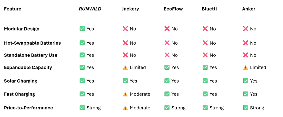This screenshot has height=117, width=283.
Task: Click green checkmark for Anker Fast Charging
Action: coord(245,94)
